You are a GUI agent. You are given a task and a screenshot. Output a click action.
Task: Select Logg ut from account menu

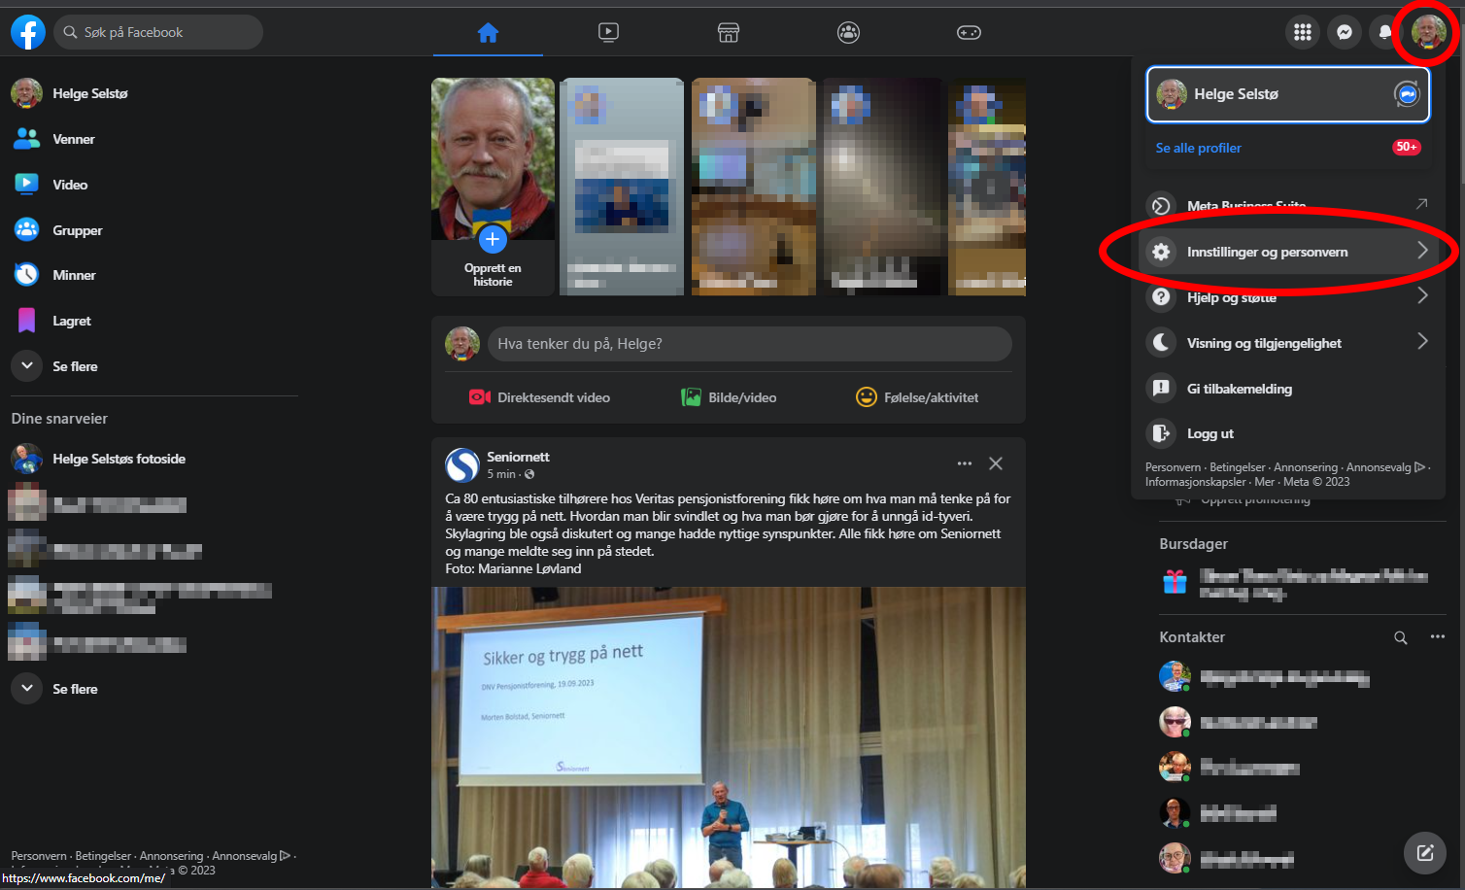pyautogui.click(x=1209, y=433)
